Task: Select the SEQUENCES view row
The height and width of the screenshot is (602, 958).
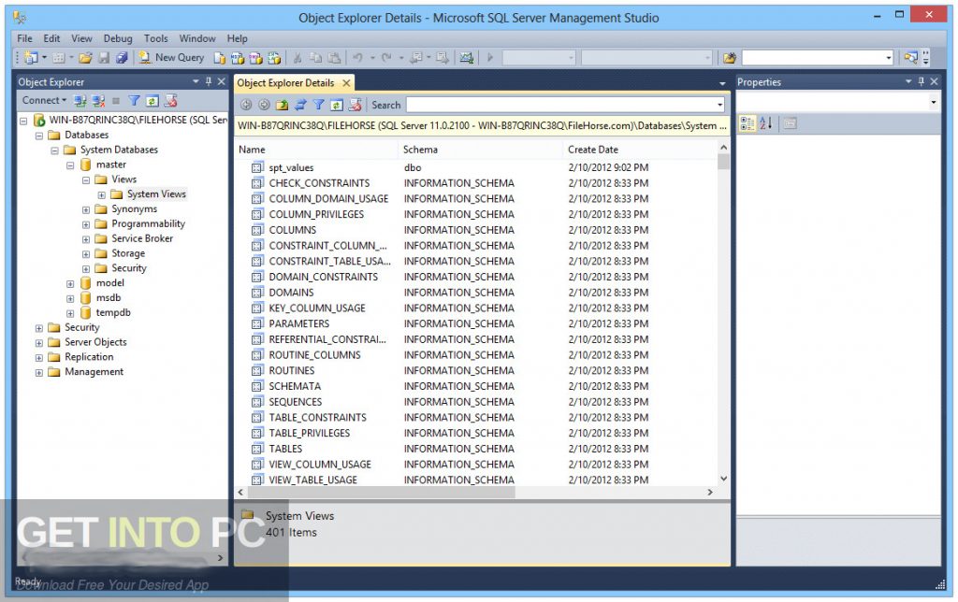Action: click(478, 402)
